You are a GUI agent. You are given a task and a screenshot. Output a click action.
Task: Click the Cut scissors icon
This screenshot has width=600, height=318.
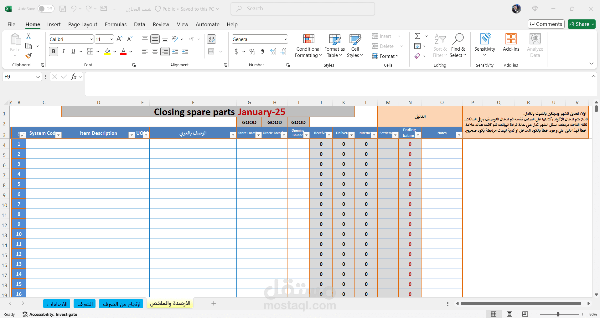point(28,36)
